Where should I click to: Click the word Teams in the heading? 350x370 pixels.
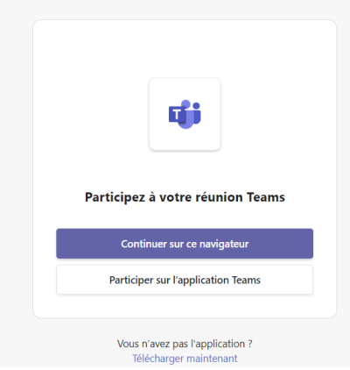266,197
